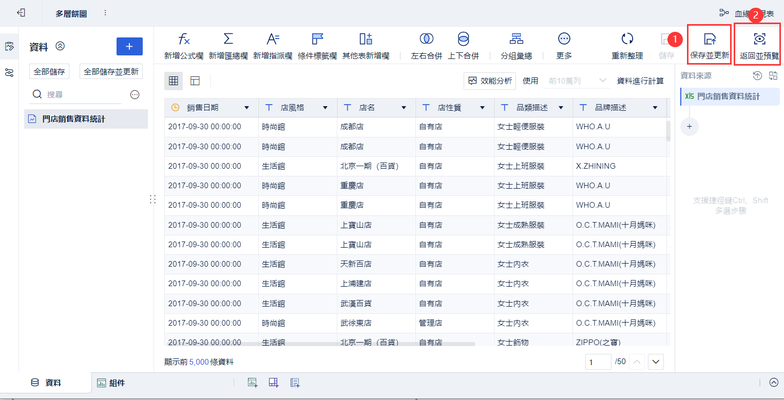784x400 pixels.
Task: Click the 上下合併 union icon
Action: coord(463,39)
